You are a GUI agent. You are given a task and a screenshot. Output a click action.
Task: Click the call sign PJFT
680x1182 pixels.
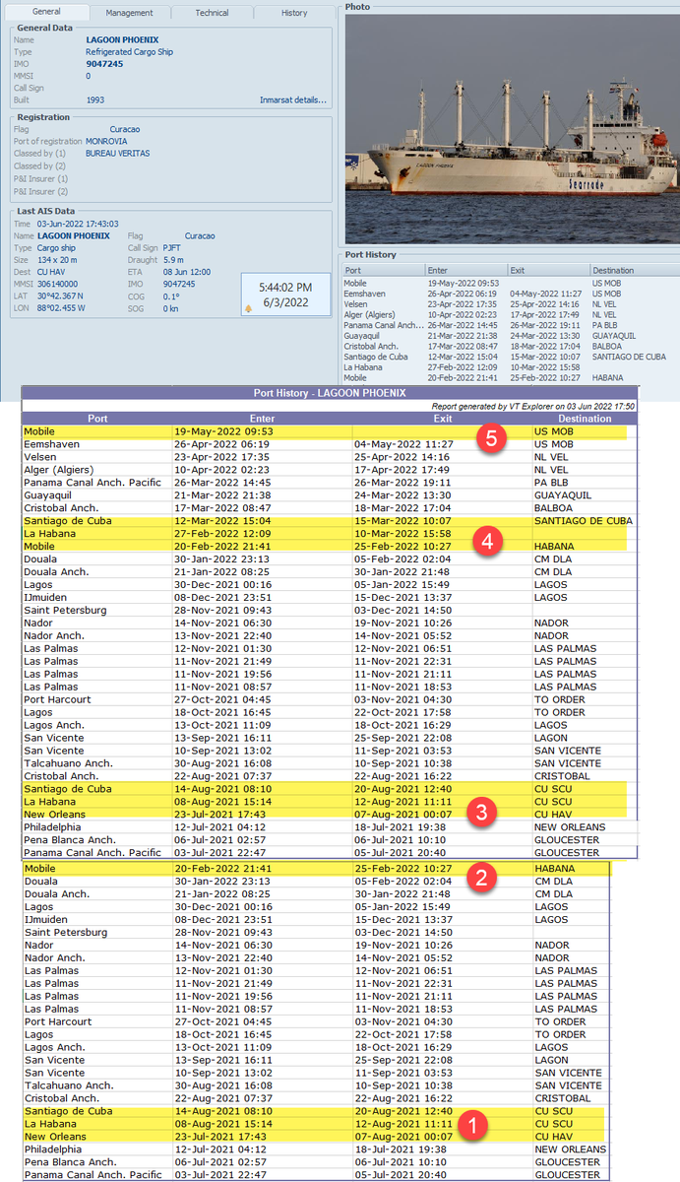point(172,248)
